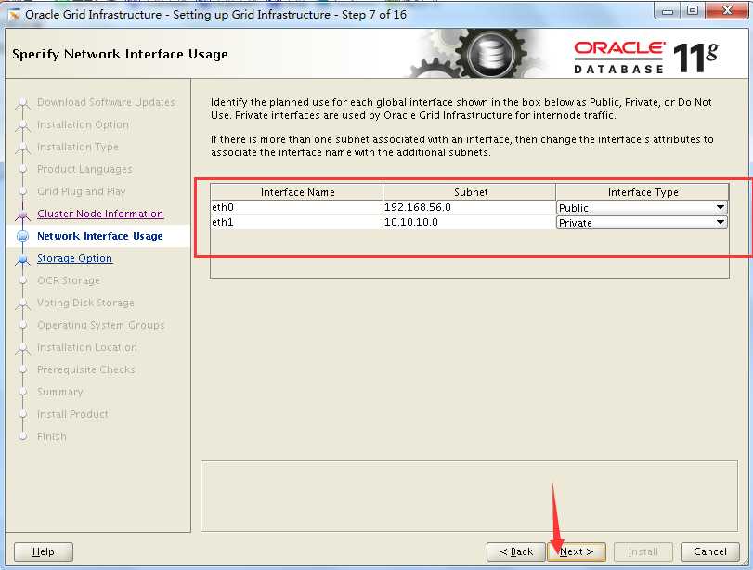The height and width of the screenshot is (570, 753).
Task: Click subnet 10.10.10.0 cell
Action: click(x=469, y=222)
